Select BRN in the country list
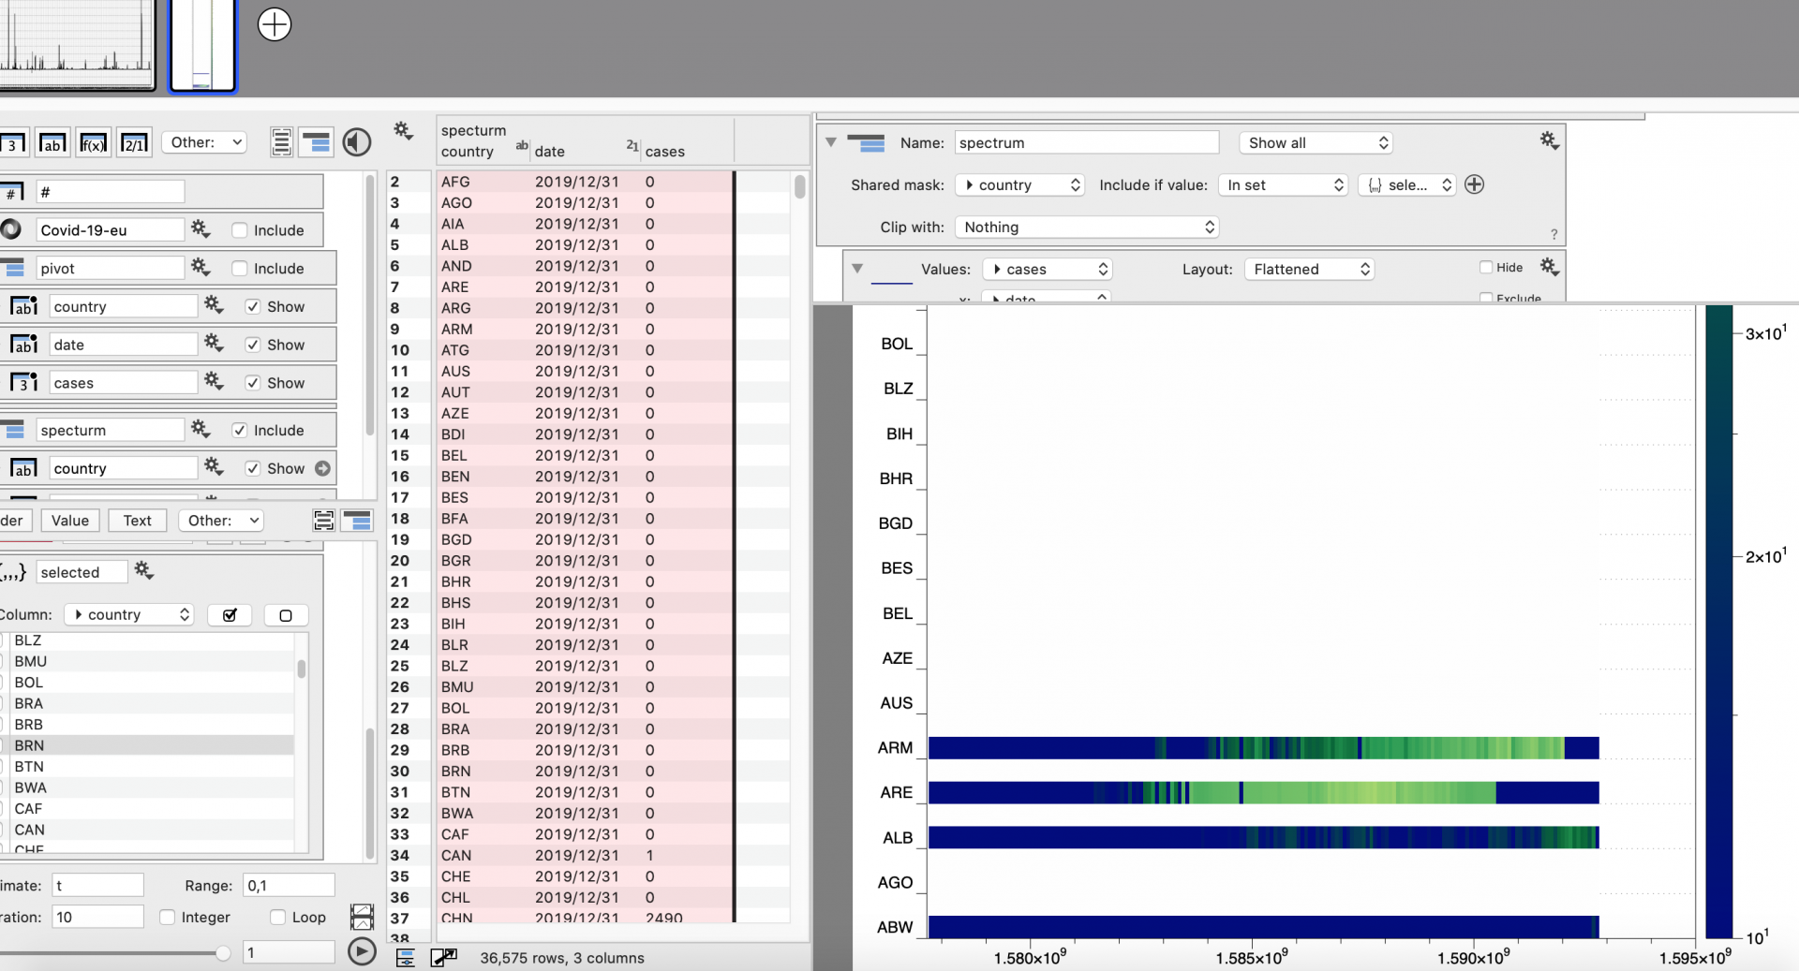 (x=29, y=745)
